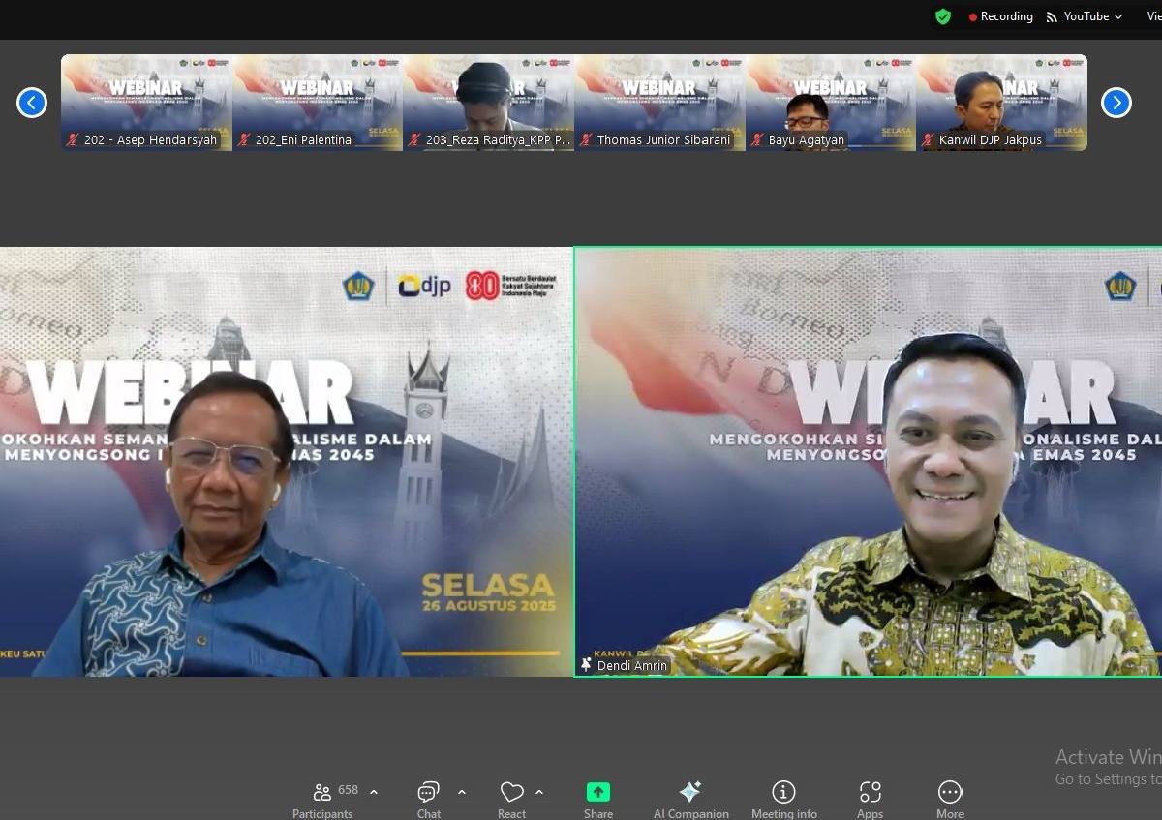Open AI Companion
Image resolution: width=1162 pixels, height=820 pixels.
(x=690, y=793)
